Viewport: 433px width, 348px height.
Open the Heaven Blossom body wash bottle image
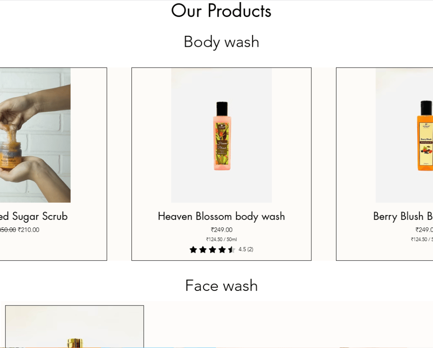221,135
